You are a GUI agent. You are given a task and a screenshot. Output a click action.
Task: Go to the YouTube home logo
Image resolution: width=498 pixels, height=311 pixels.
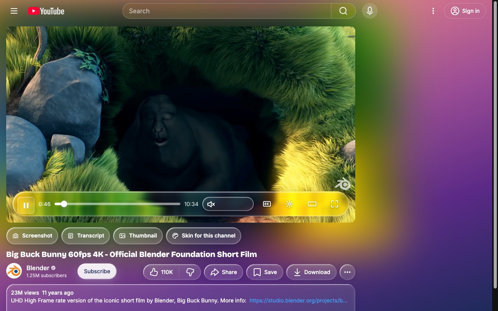click(x=46, y=11)
